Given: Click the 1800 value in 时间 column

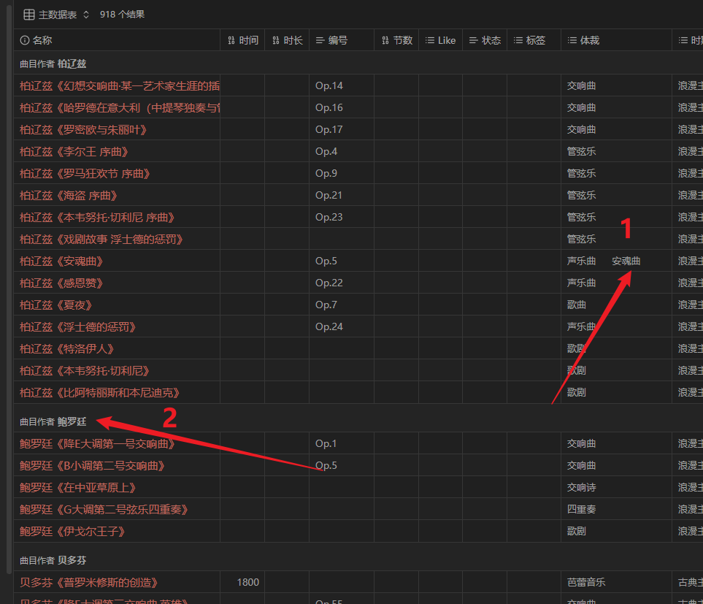Looking at the screenshot, I should (x=247, y=582).
